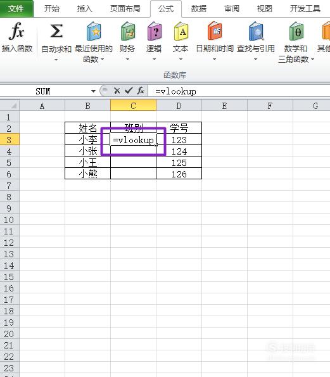Confirm the formula with the checkmark icon
This screenshot has width=330, height=377.
(129, 91)
